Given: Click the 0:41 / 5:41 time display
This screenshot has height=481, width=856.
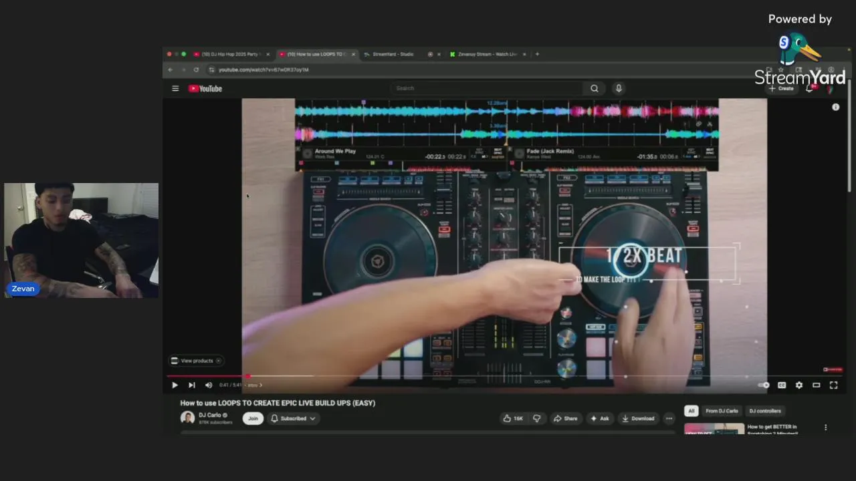Looking at the screenshot, I should 230,385.
